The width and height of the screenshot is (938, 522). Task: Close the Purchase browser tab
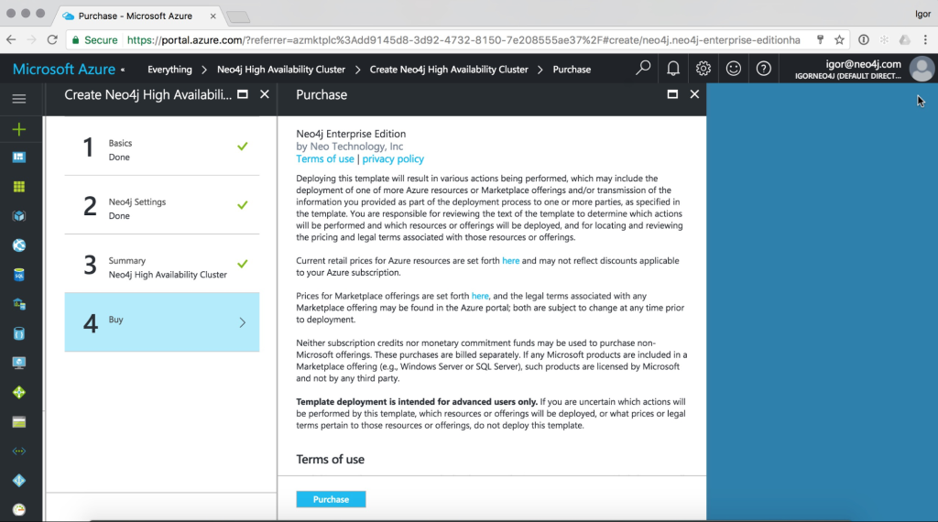(213, 16)
